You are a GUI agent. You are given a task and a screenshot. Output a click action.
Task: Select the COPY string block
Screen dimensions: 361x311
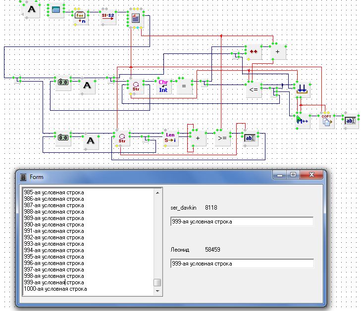pos(326,121)
